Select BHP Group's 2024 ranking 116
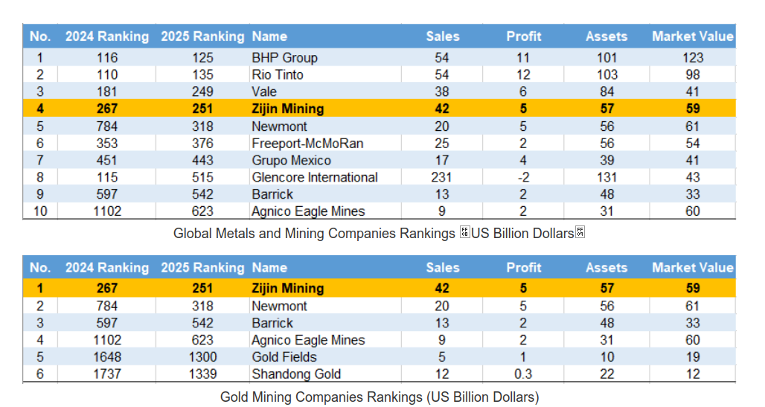The height and width of the screenshot is (407, 765). [107, 57]
